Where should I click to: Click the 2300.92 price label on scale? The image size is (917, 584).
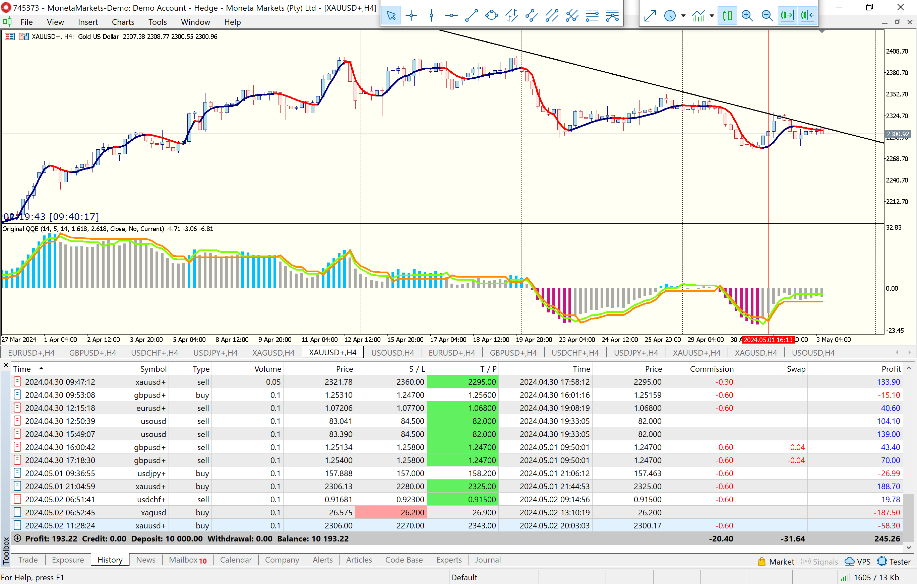coord(898,134)
